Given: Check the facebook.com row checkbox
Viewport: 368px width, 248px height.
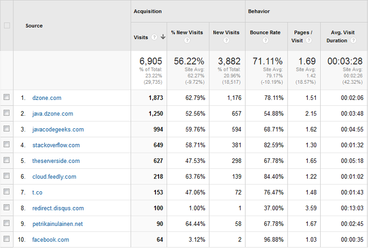Looking at the screenshot, I should (x=6, y=239).
